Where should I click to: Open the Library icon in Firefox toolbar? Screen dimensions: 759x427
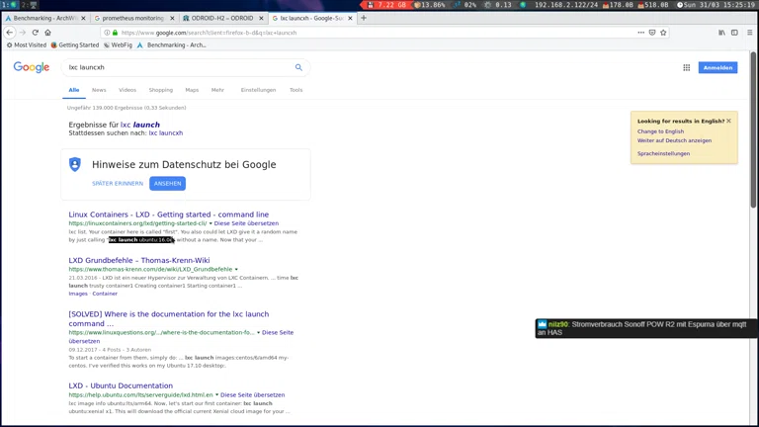(721, 33)
